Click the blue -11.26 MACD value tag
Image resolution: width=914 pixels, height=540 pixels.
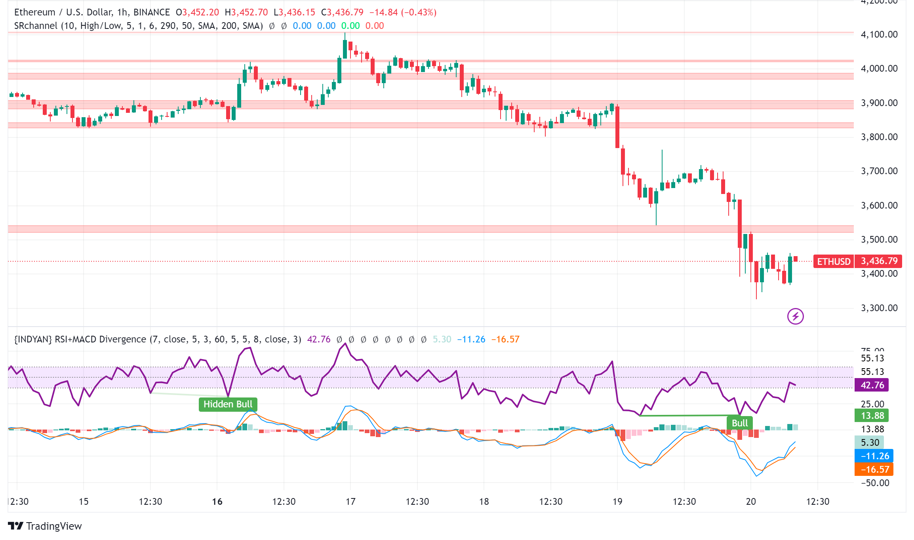tap(874, 456)
